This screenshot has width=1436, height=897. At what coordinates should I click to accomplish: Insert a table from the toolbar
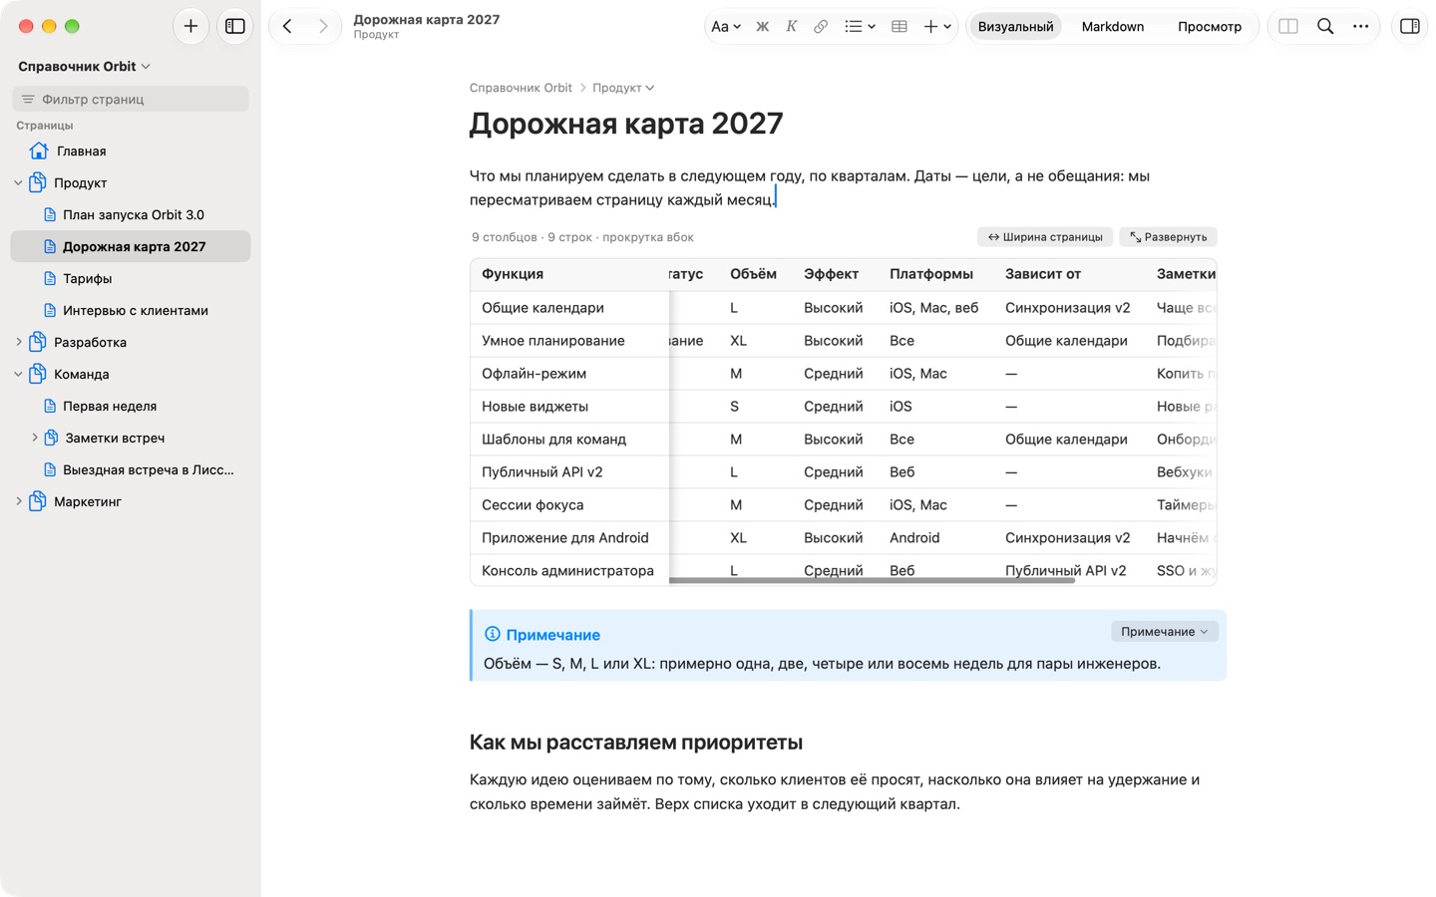(x=898, y=27)
